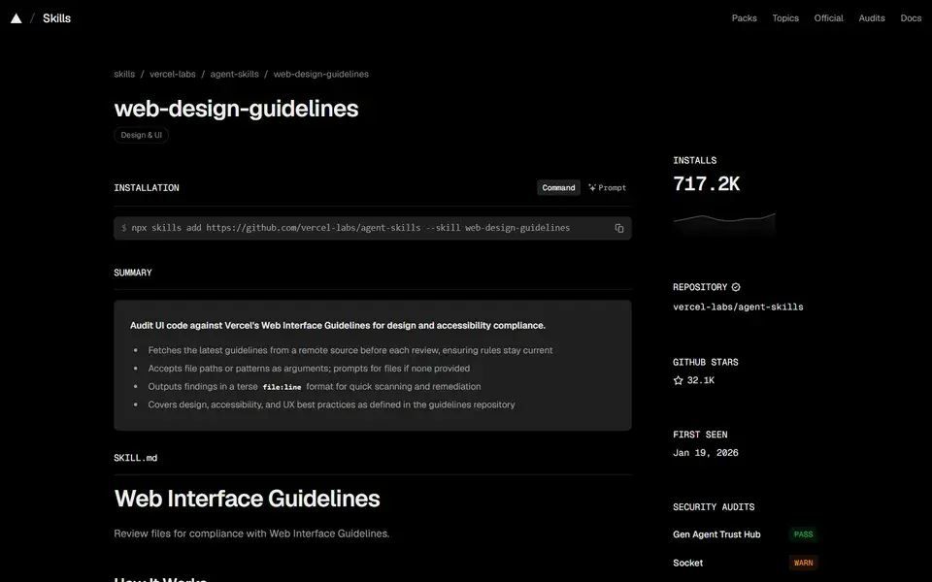This screenshot has width=932, height=582.
Task: Click the bullet about fetching latest guidelines
Action: pyautogui.click(x=350, y=350)
